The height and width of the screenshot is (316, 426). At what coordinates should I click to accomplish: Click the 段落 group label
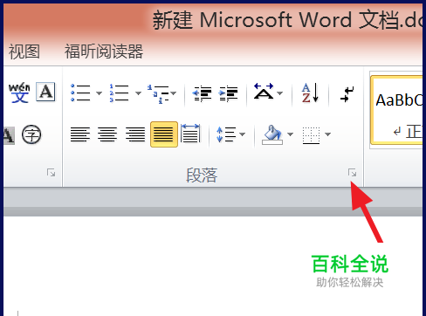202,175
